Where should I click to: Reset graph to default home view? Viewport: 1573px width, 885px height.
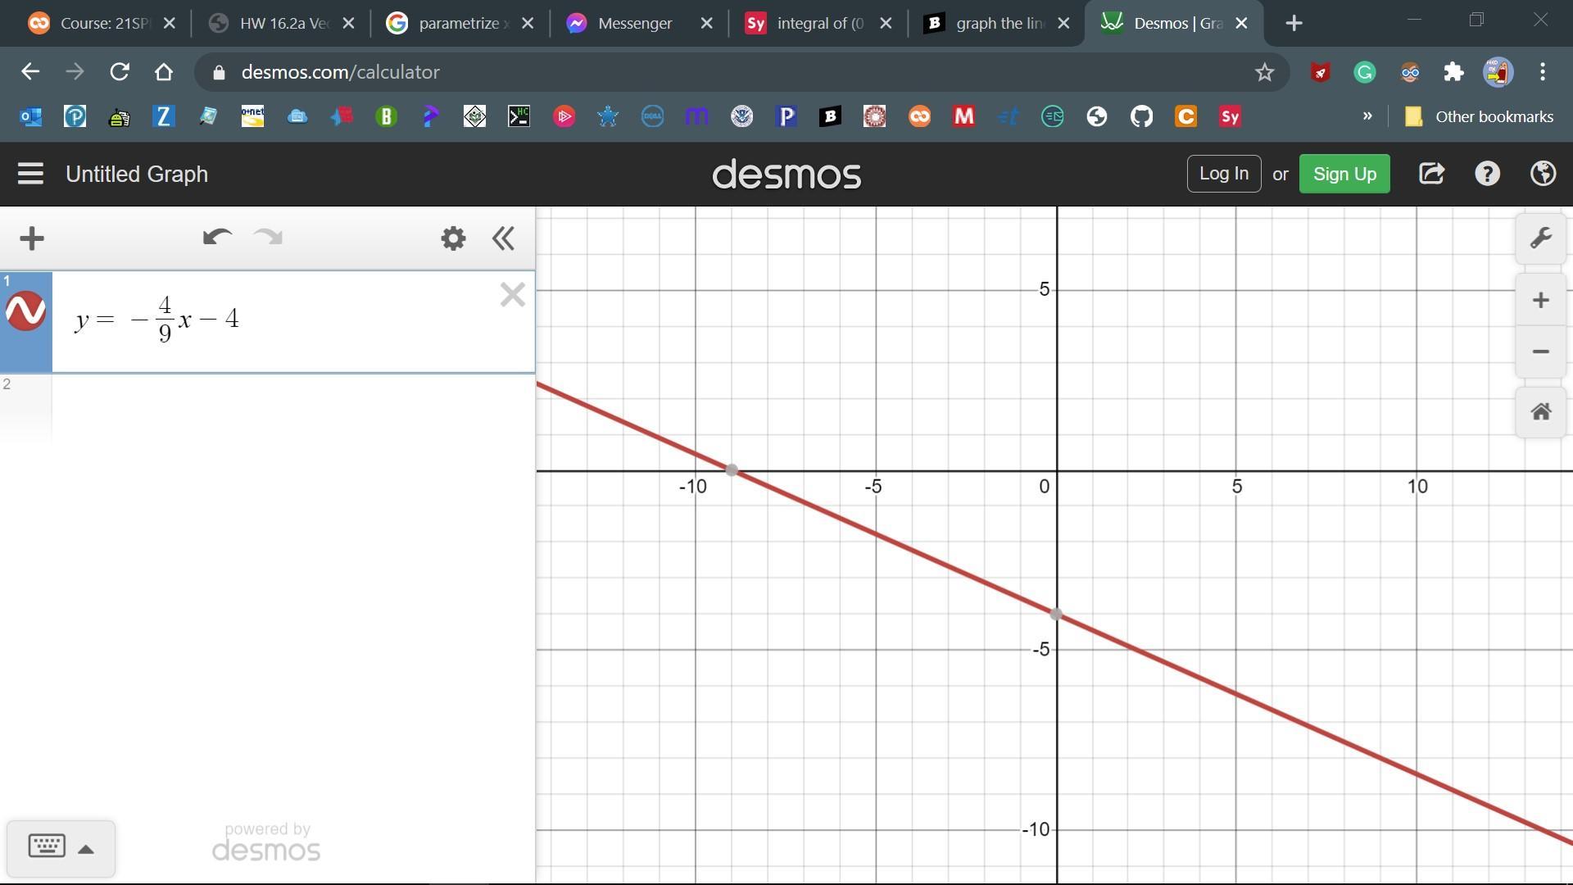tap(1540, 411)
